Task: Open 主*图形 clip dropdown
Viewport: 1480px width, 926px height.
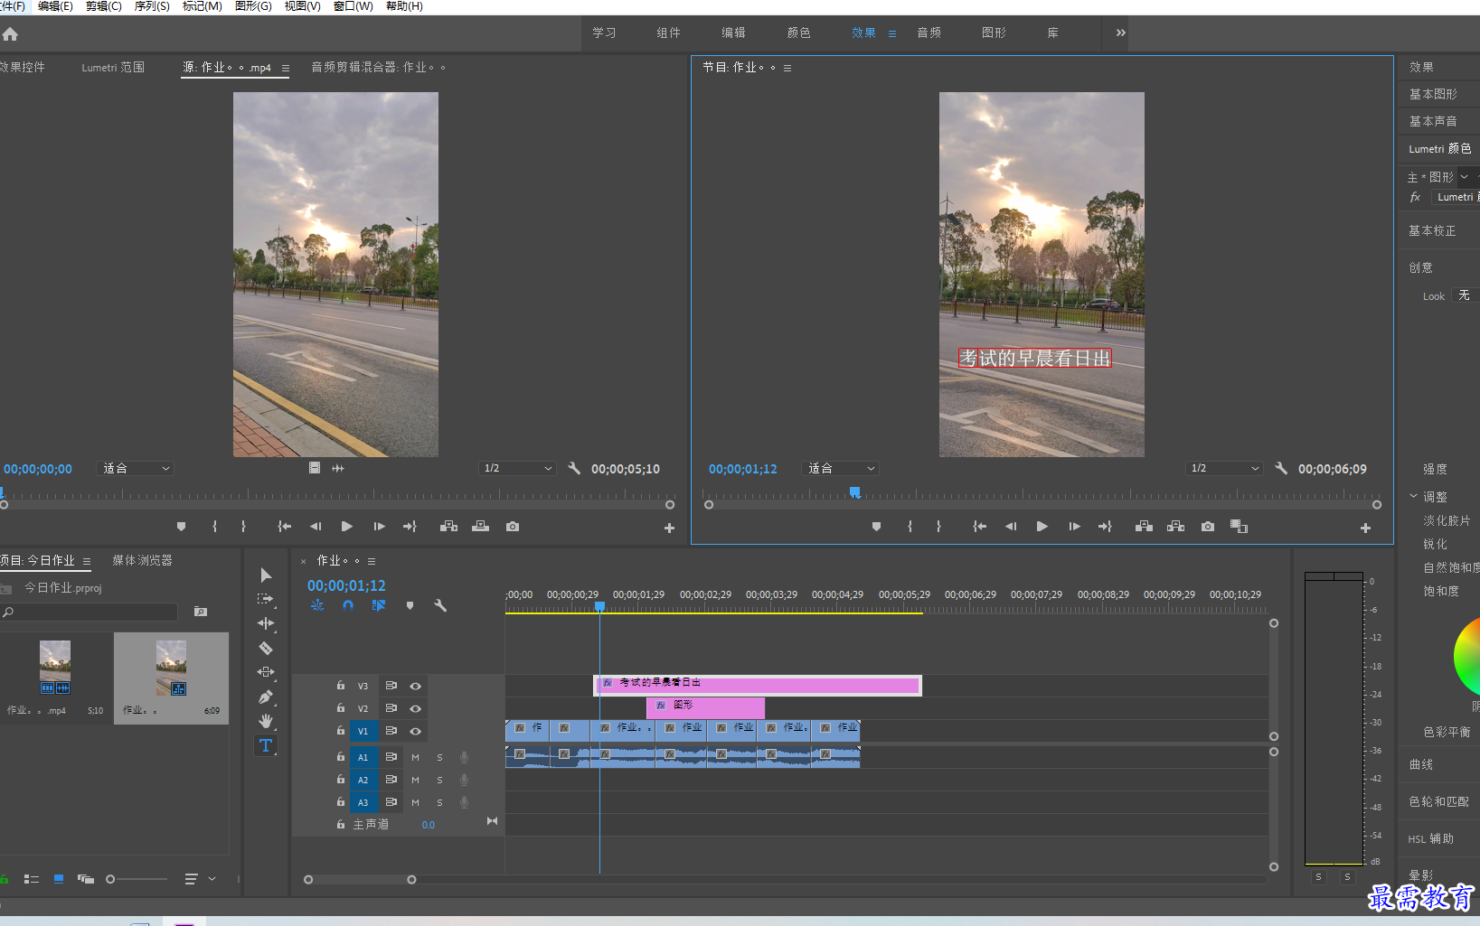Action: 1464,177
